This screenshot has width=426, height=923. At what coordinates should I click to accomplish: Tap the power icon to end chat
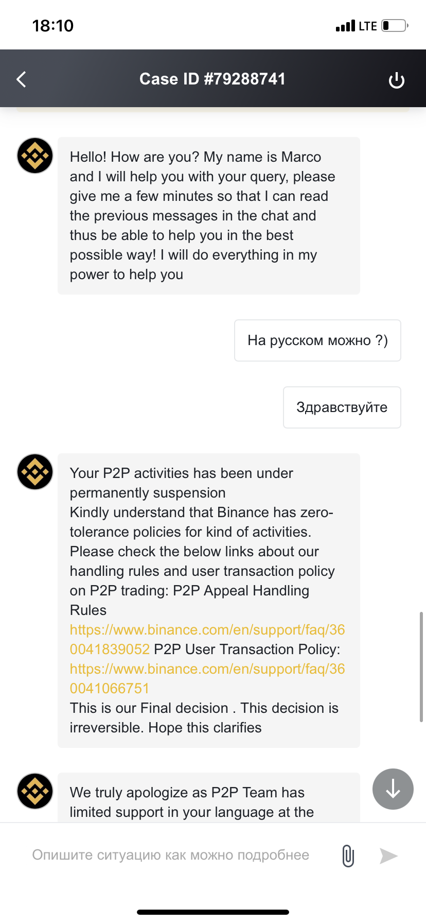click(x=396, y=80)
